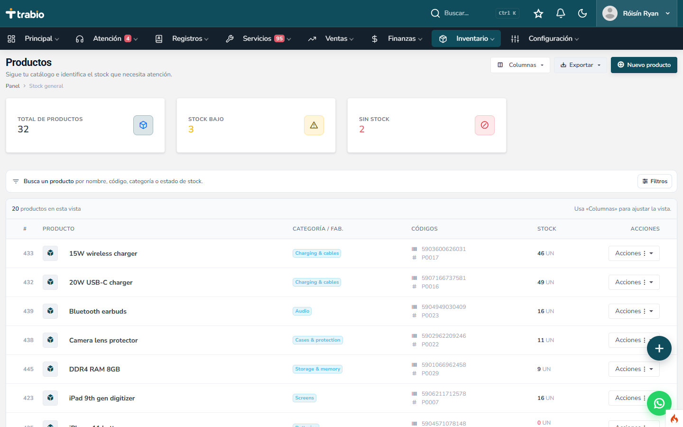The width and height of the screenshot is (683, 427).
Task: Click the DDR4 RAM 8GB product icon
Action: (50, 369)
